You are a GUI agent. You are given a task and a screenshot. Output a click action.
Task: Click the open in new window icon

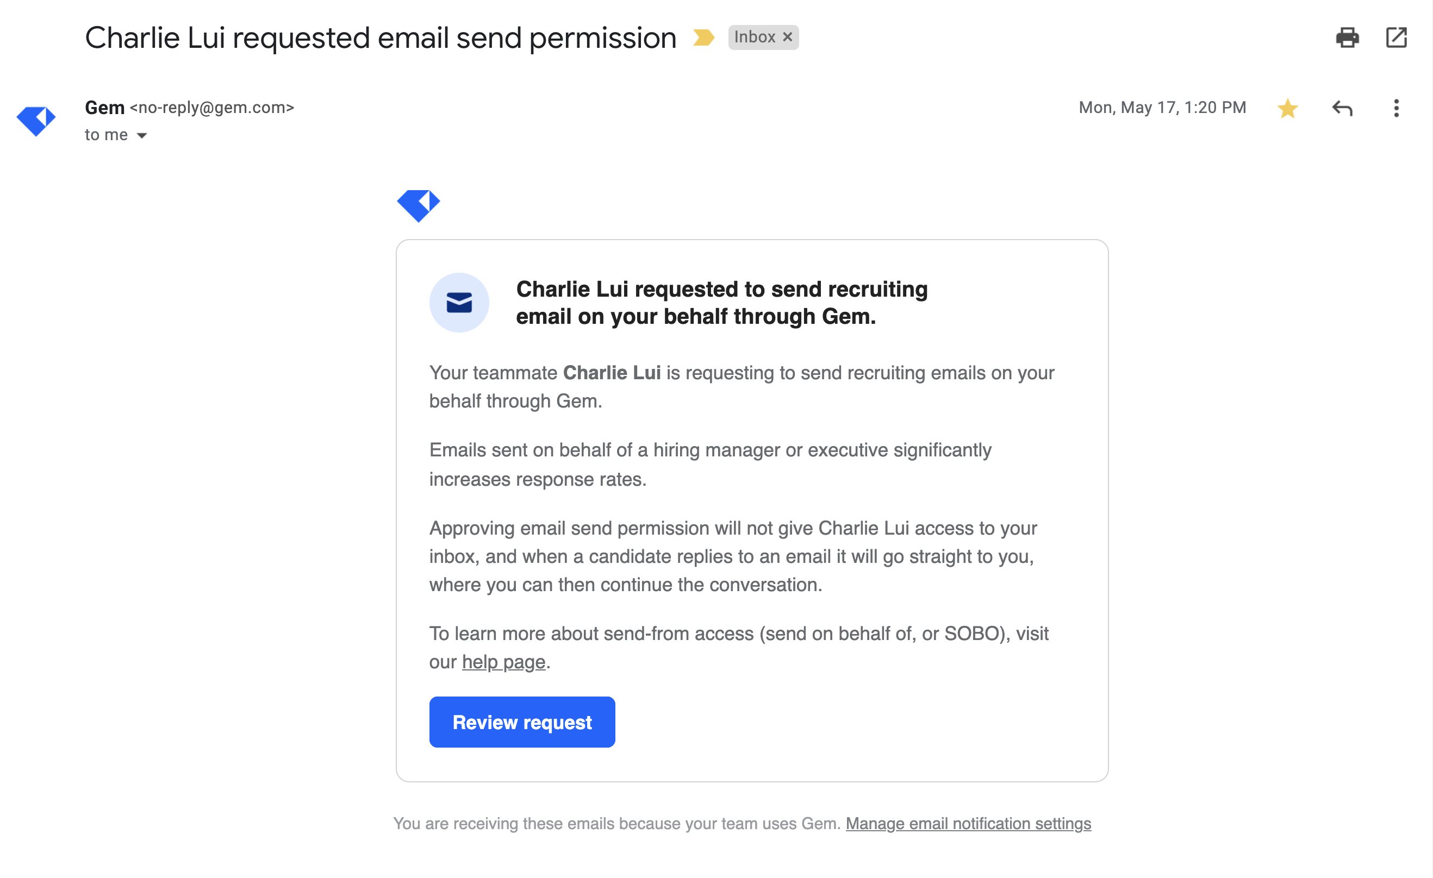coord(1395,38)
